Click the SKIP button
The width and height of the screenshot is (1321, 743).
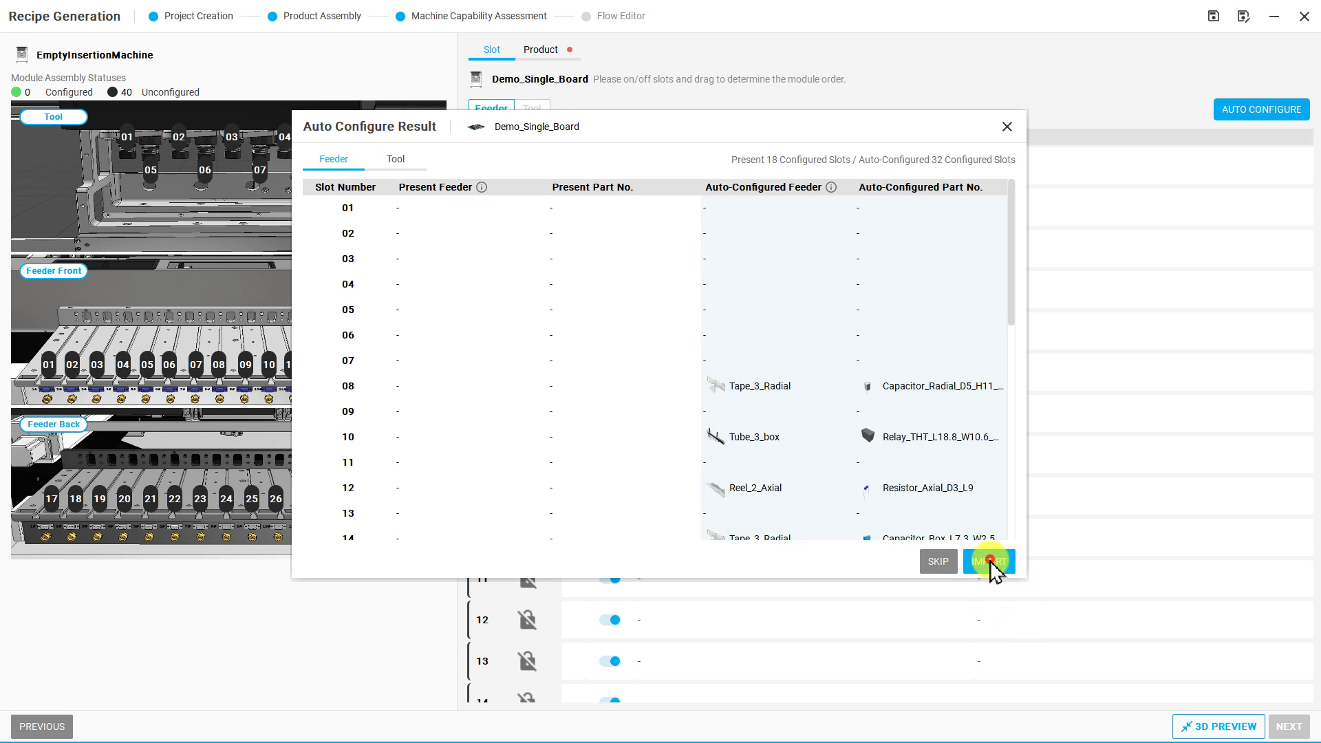point(938,561)
